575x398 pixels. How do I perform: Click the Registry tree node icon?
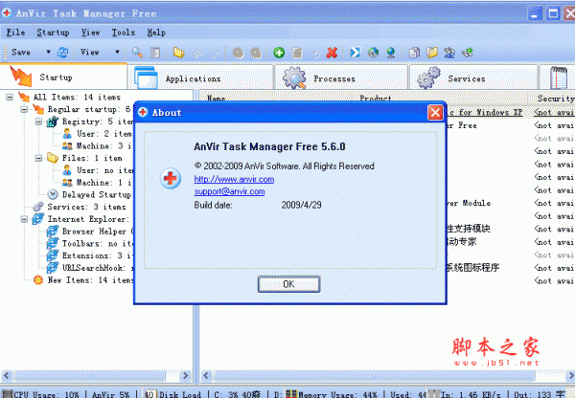(x=52, y=122)
